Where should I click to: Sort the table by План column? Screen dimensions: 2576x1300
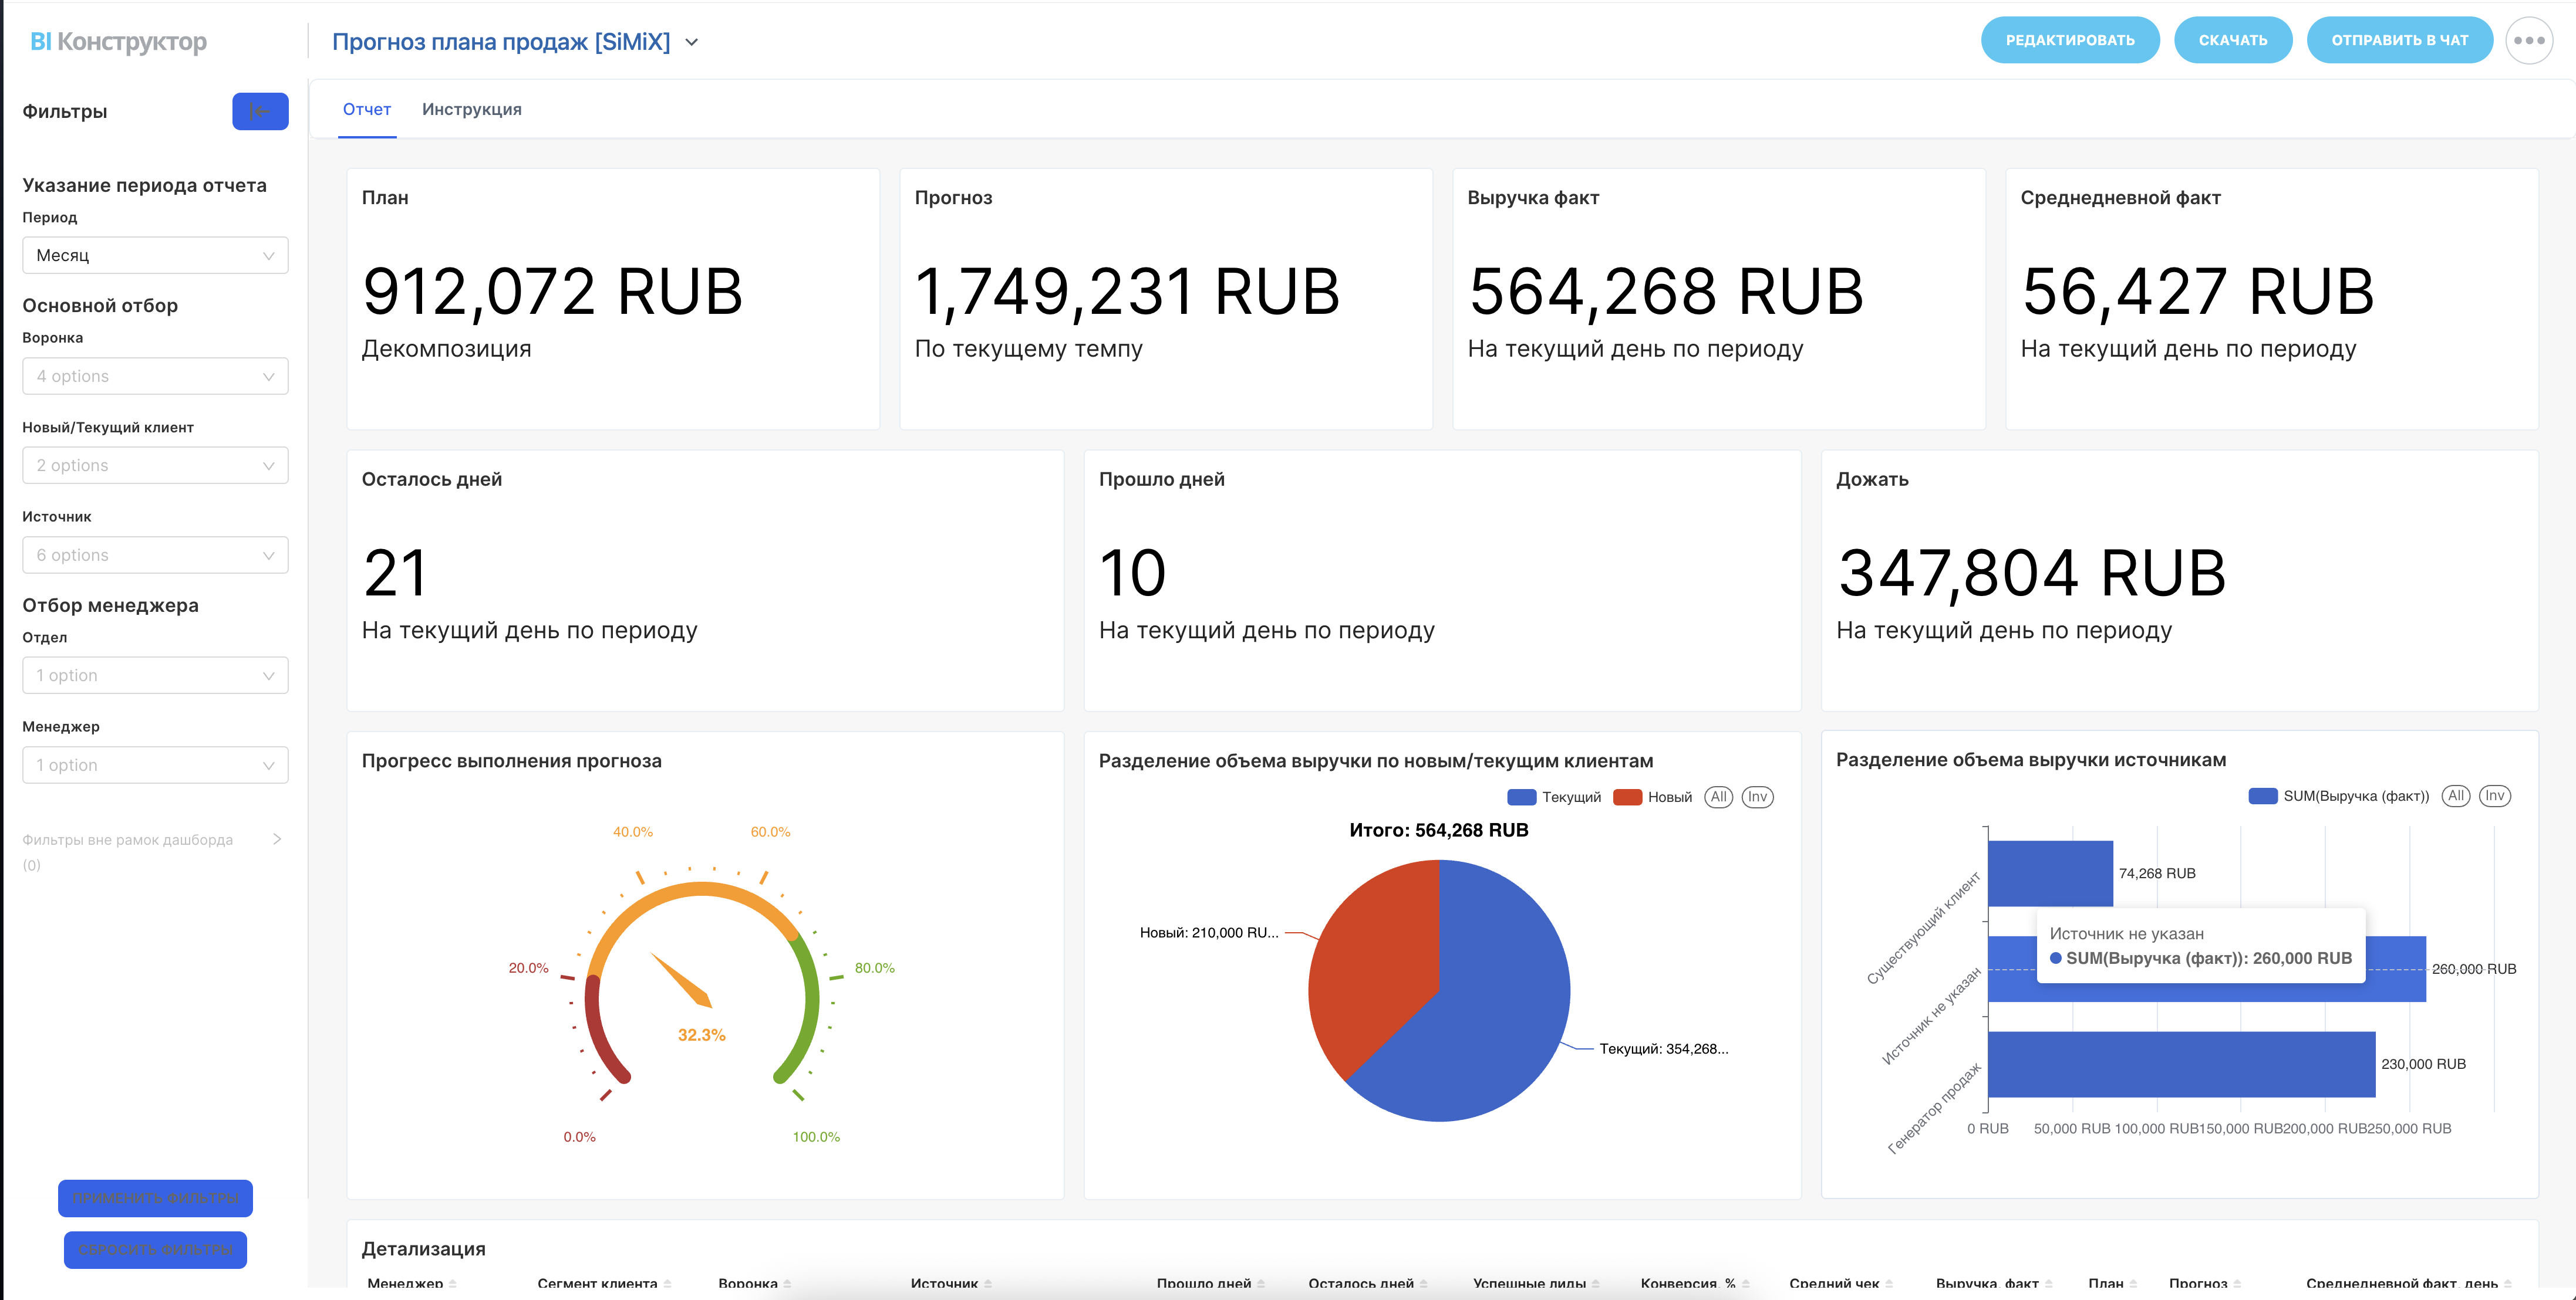click(x=2106, y=1284)
